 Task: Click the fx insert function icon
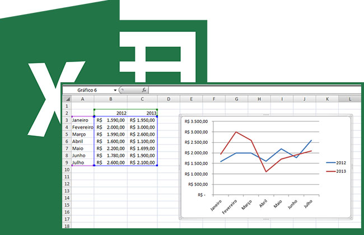tap(144, 90)
